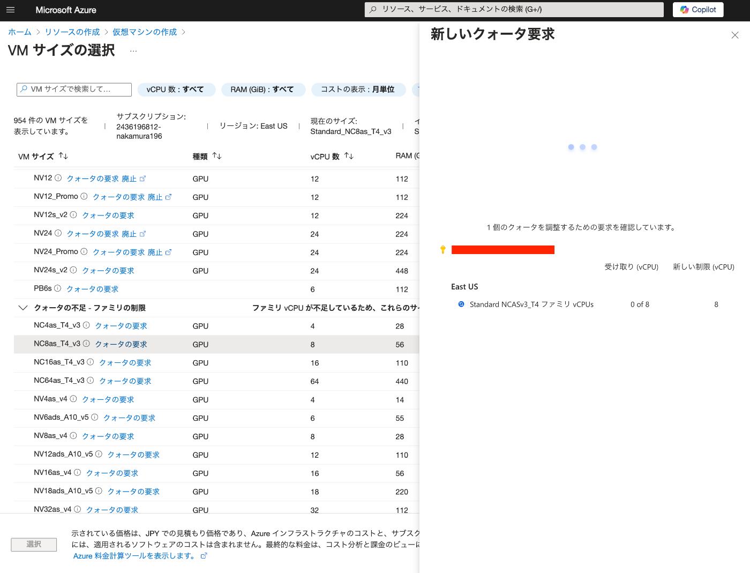Open 廃止 external link for NV12

(133, 178)
